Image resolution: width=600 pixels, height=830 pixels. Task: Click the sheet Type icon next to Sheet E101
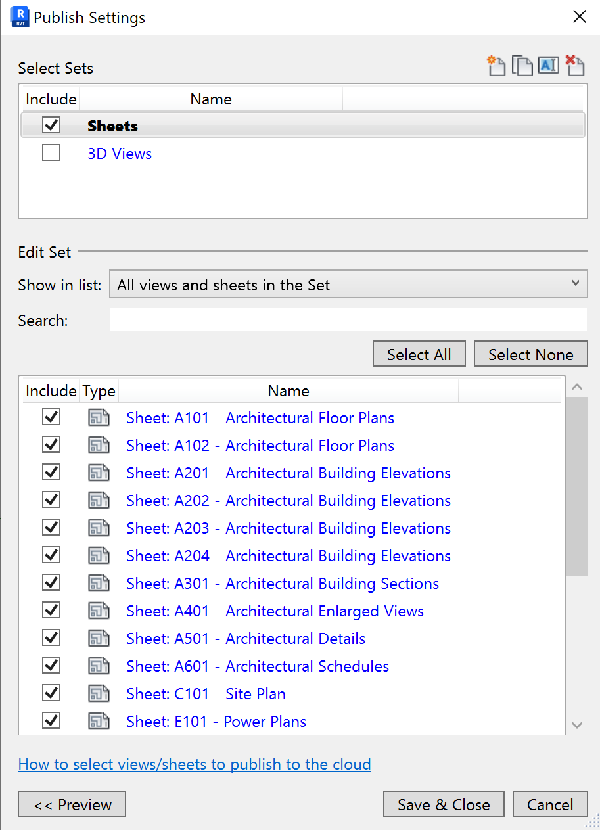pos(99,721)
